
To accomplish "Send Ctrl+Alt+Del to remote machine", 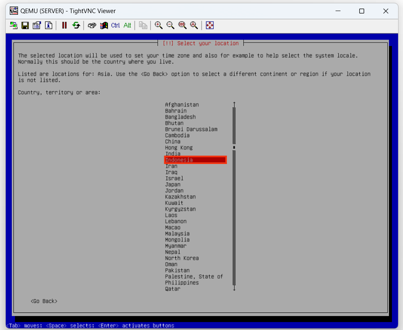I will tap(92, 25).
